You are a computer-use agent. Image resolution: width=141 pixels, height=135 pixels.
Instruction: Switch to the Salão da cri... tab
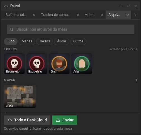[16, 15]
